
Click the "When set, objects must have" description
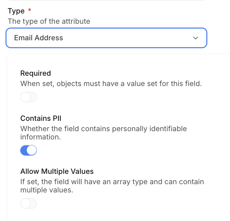(x=111, y=83)
